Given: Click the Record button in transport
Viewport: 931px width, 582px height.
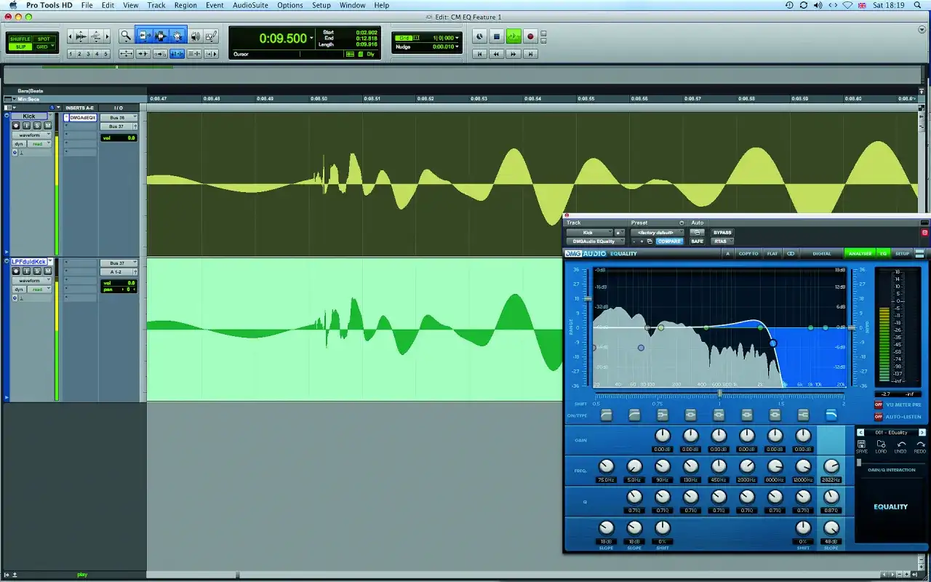Looking at the screenshot, I should tap(530, 36).
